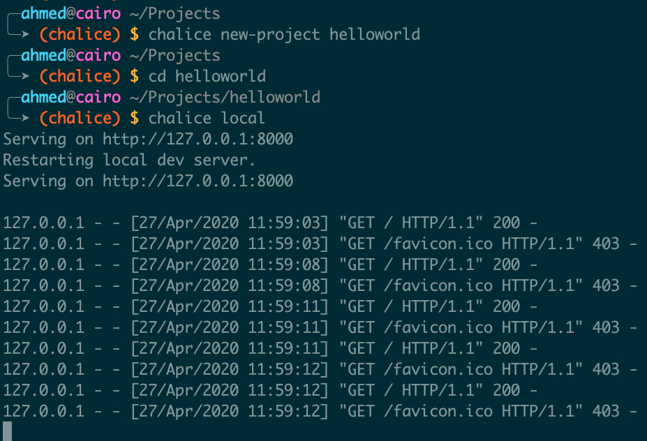This screenshot has width=647, height=441.
Task: Click the first Serving on http://127.0.0.1:8000 URL
Action: pos(198,139)
